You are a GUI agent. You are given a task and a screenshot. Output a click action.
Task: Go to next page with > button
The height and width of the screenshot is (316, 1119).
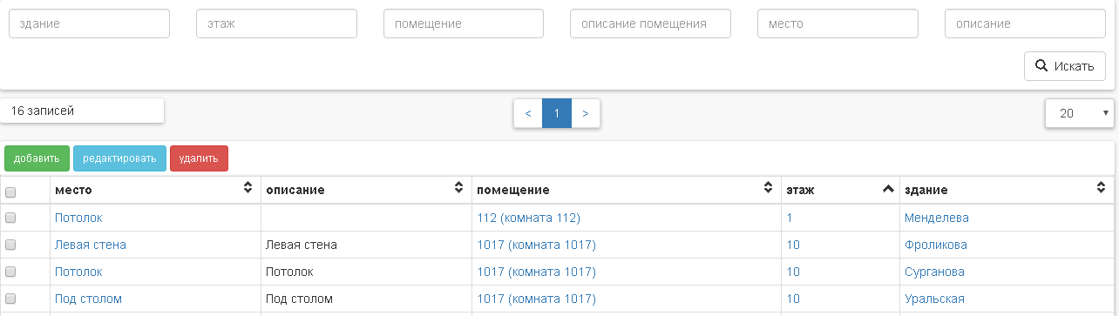pyautogui.click(x=586, y=113)
